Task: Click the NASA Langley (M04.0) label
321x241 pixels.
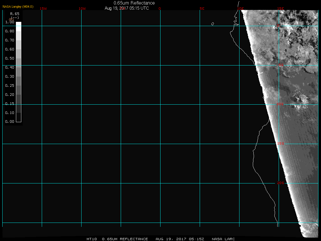Action: coord(18,6)
